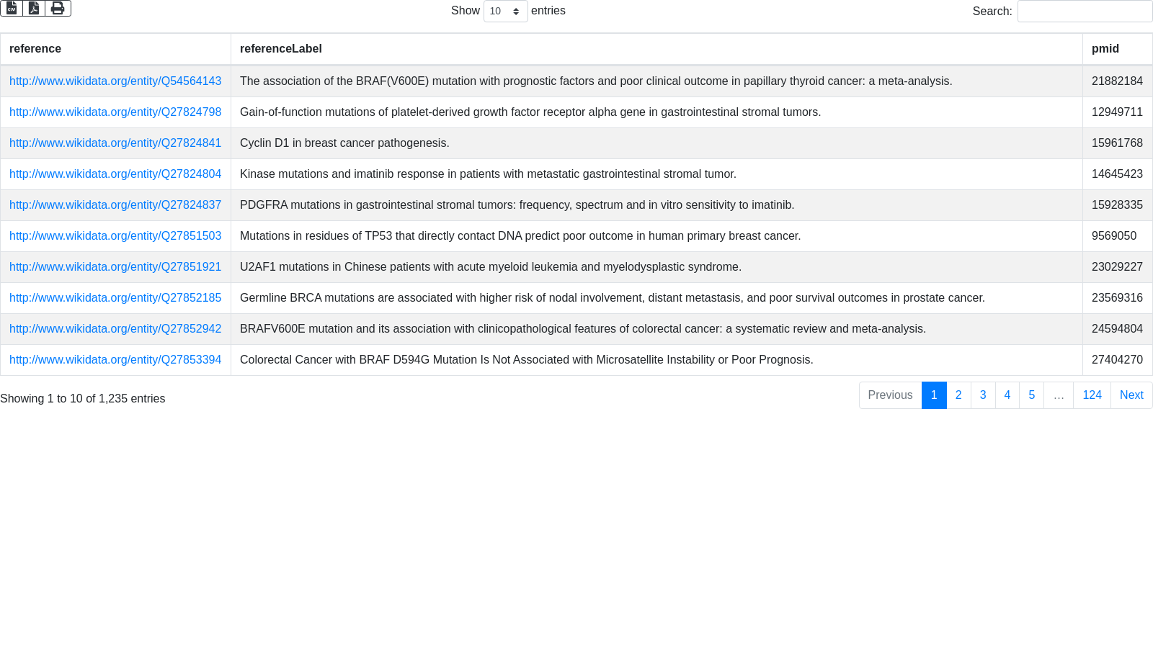Screen dimensions: 1153x648
Task: Export table as PDF document
Action: point(34,8)
